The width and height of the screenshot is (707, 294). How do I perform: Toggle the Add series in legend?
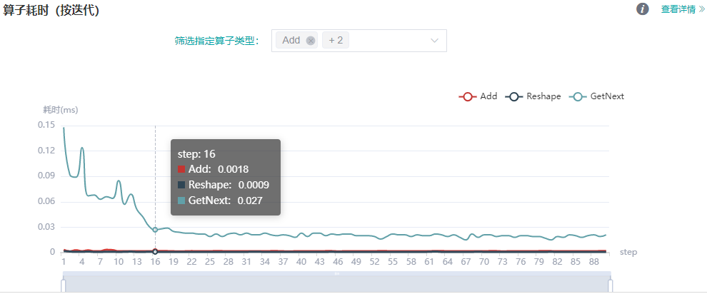[x=488, y=96]
